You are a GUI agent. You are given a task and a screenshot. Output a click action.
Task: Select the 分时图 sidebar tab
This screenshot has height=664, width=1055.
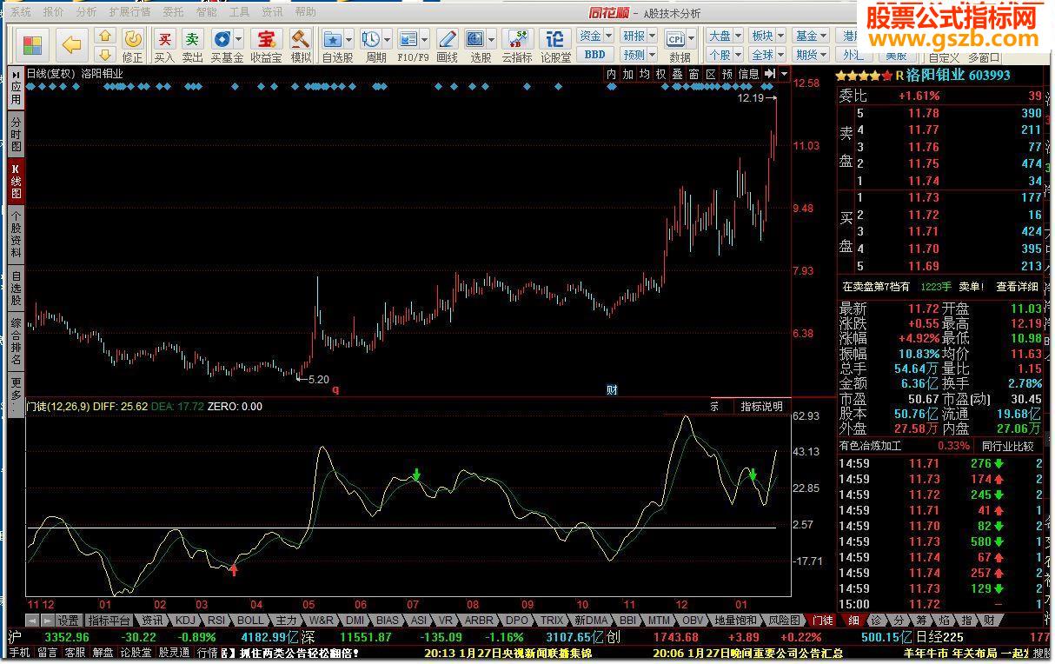click(x=16, y=135)
